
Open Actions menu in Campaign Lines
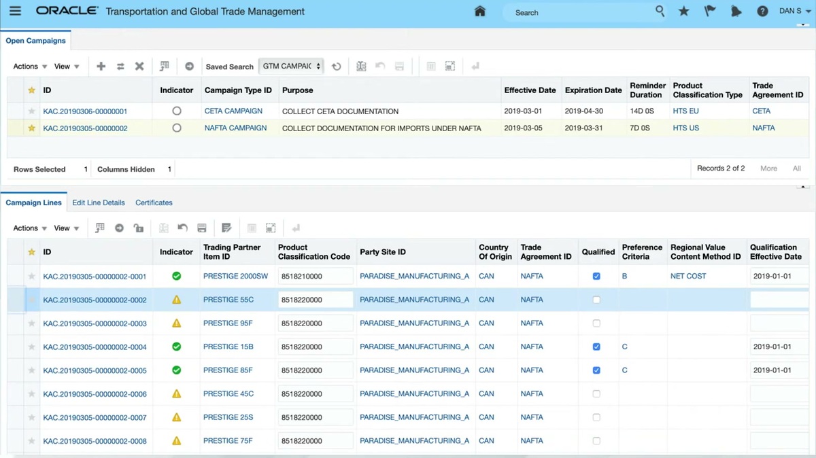(30, 228)
